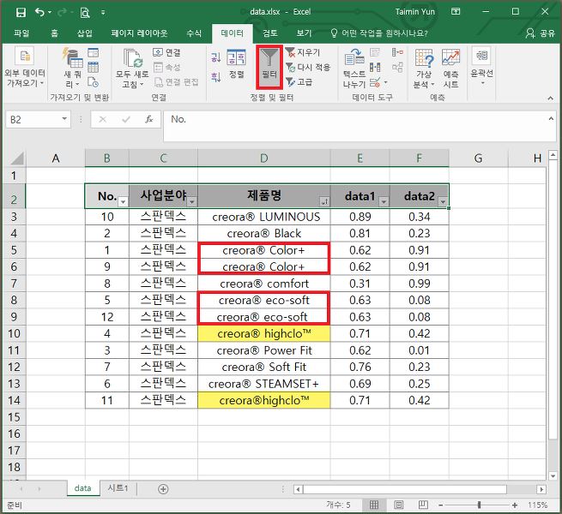Add a new sheet with plus icon
This screenshot has height=514, width=562.
(163, 489)
